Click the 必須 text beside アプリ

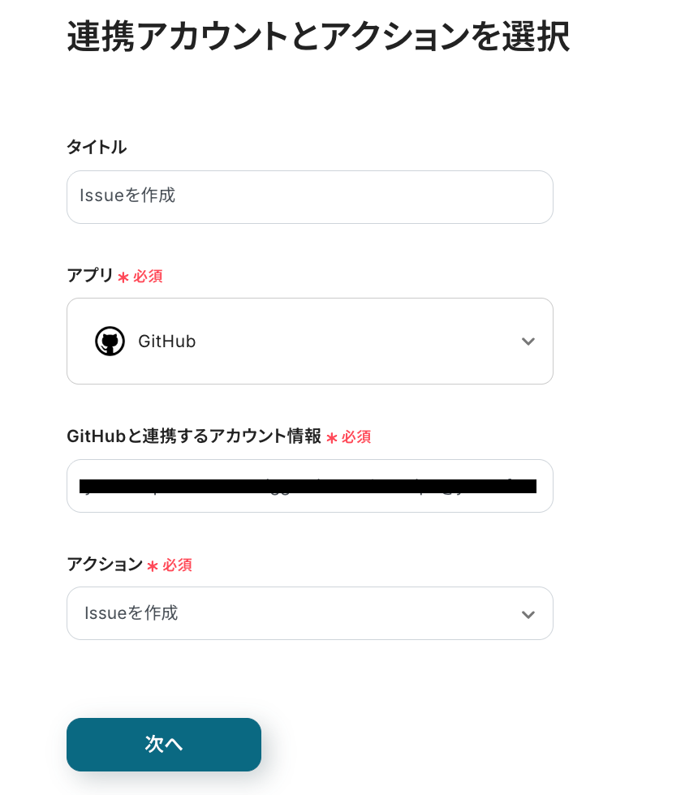click(148, 276)
